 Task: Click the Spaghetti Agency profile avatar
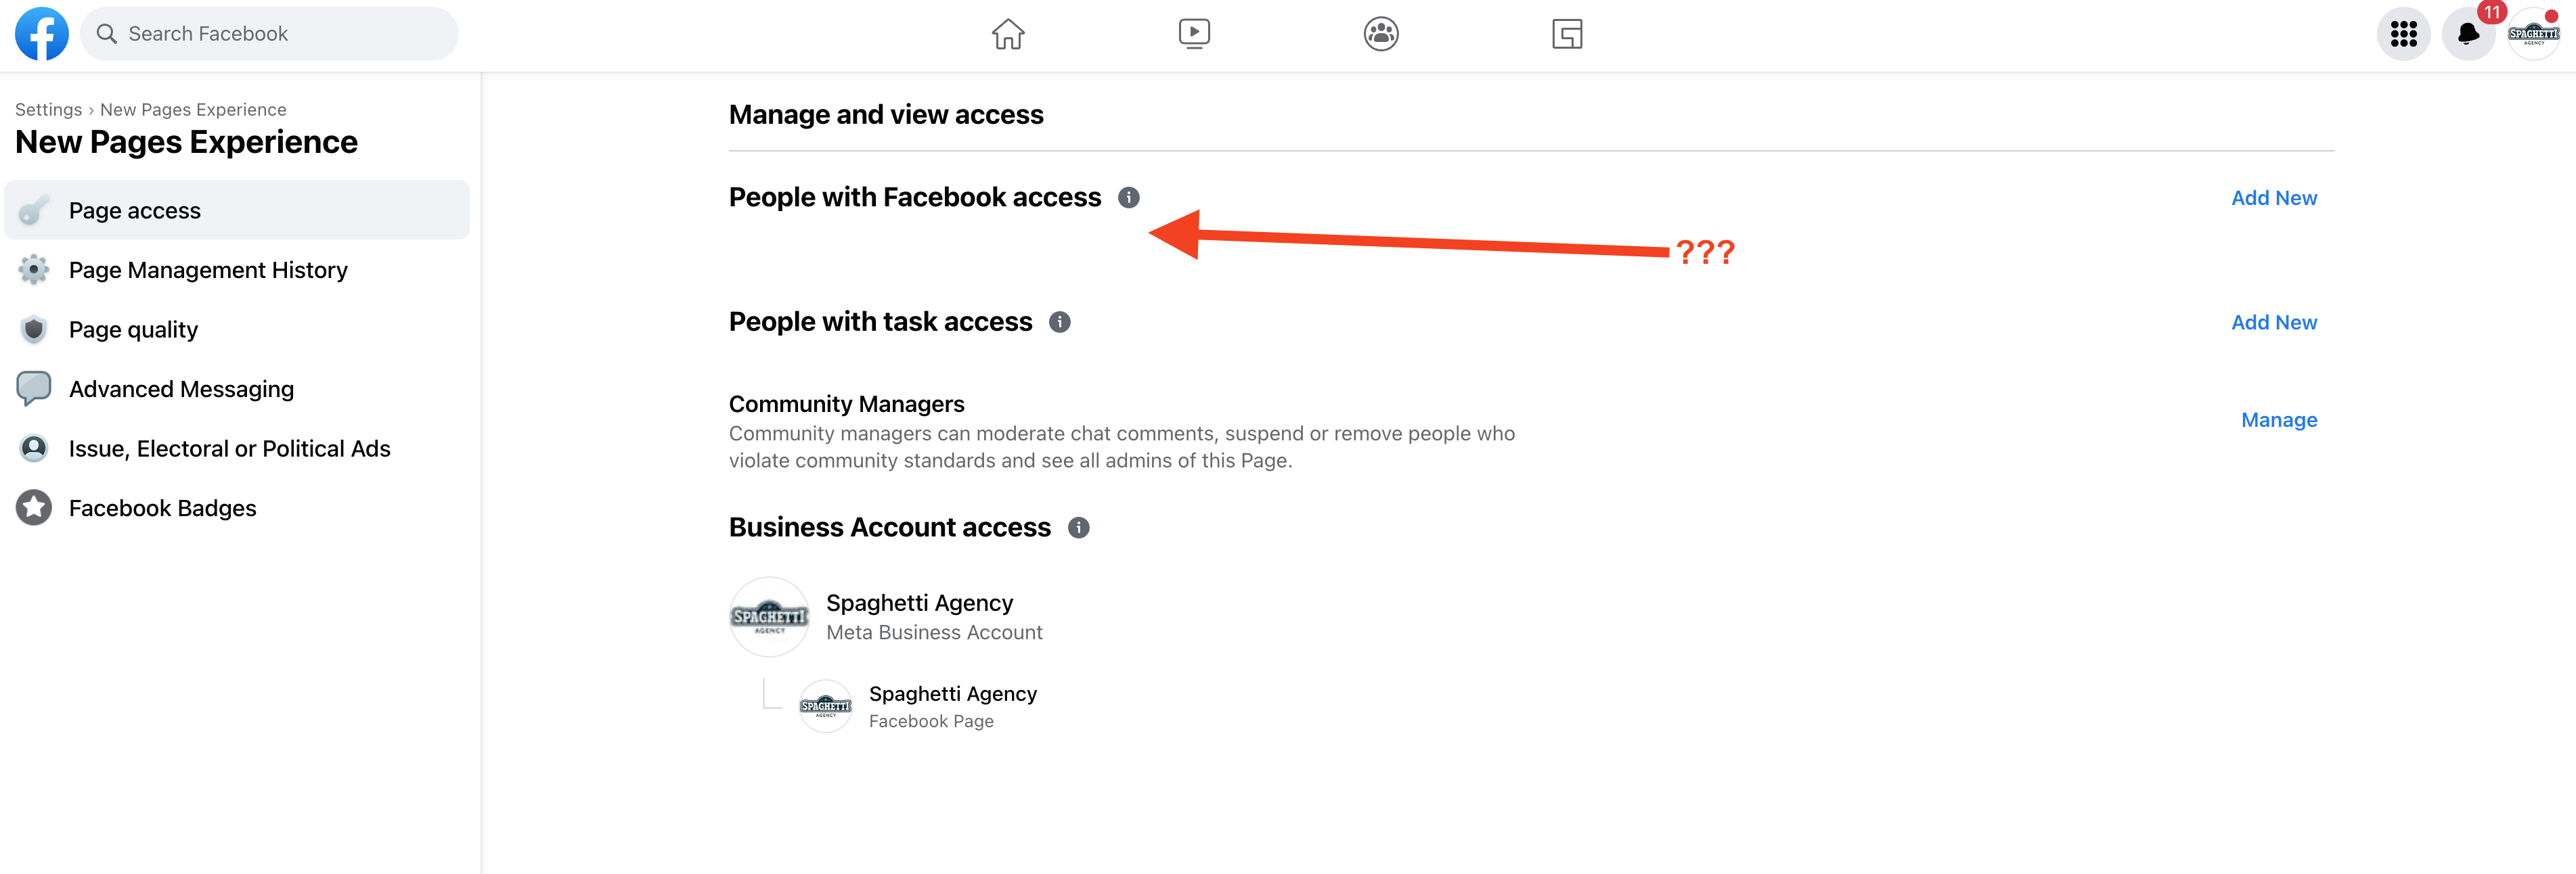pos(2533,34)
